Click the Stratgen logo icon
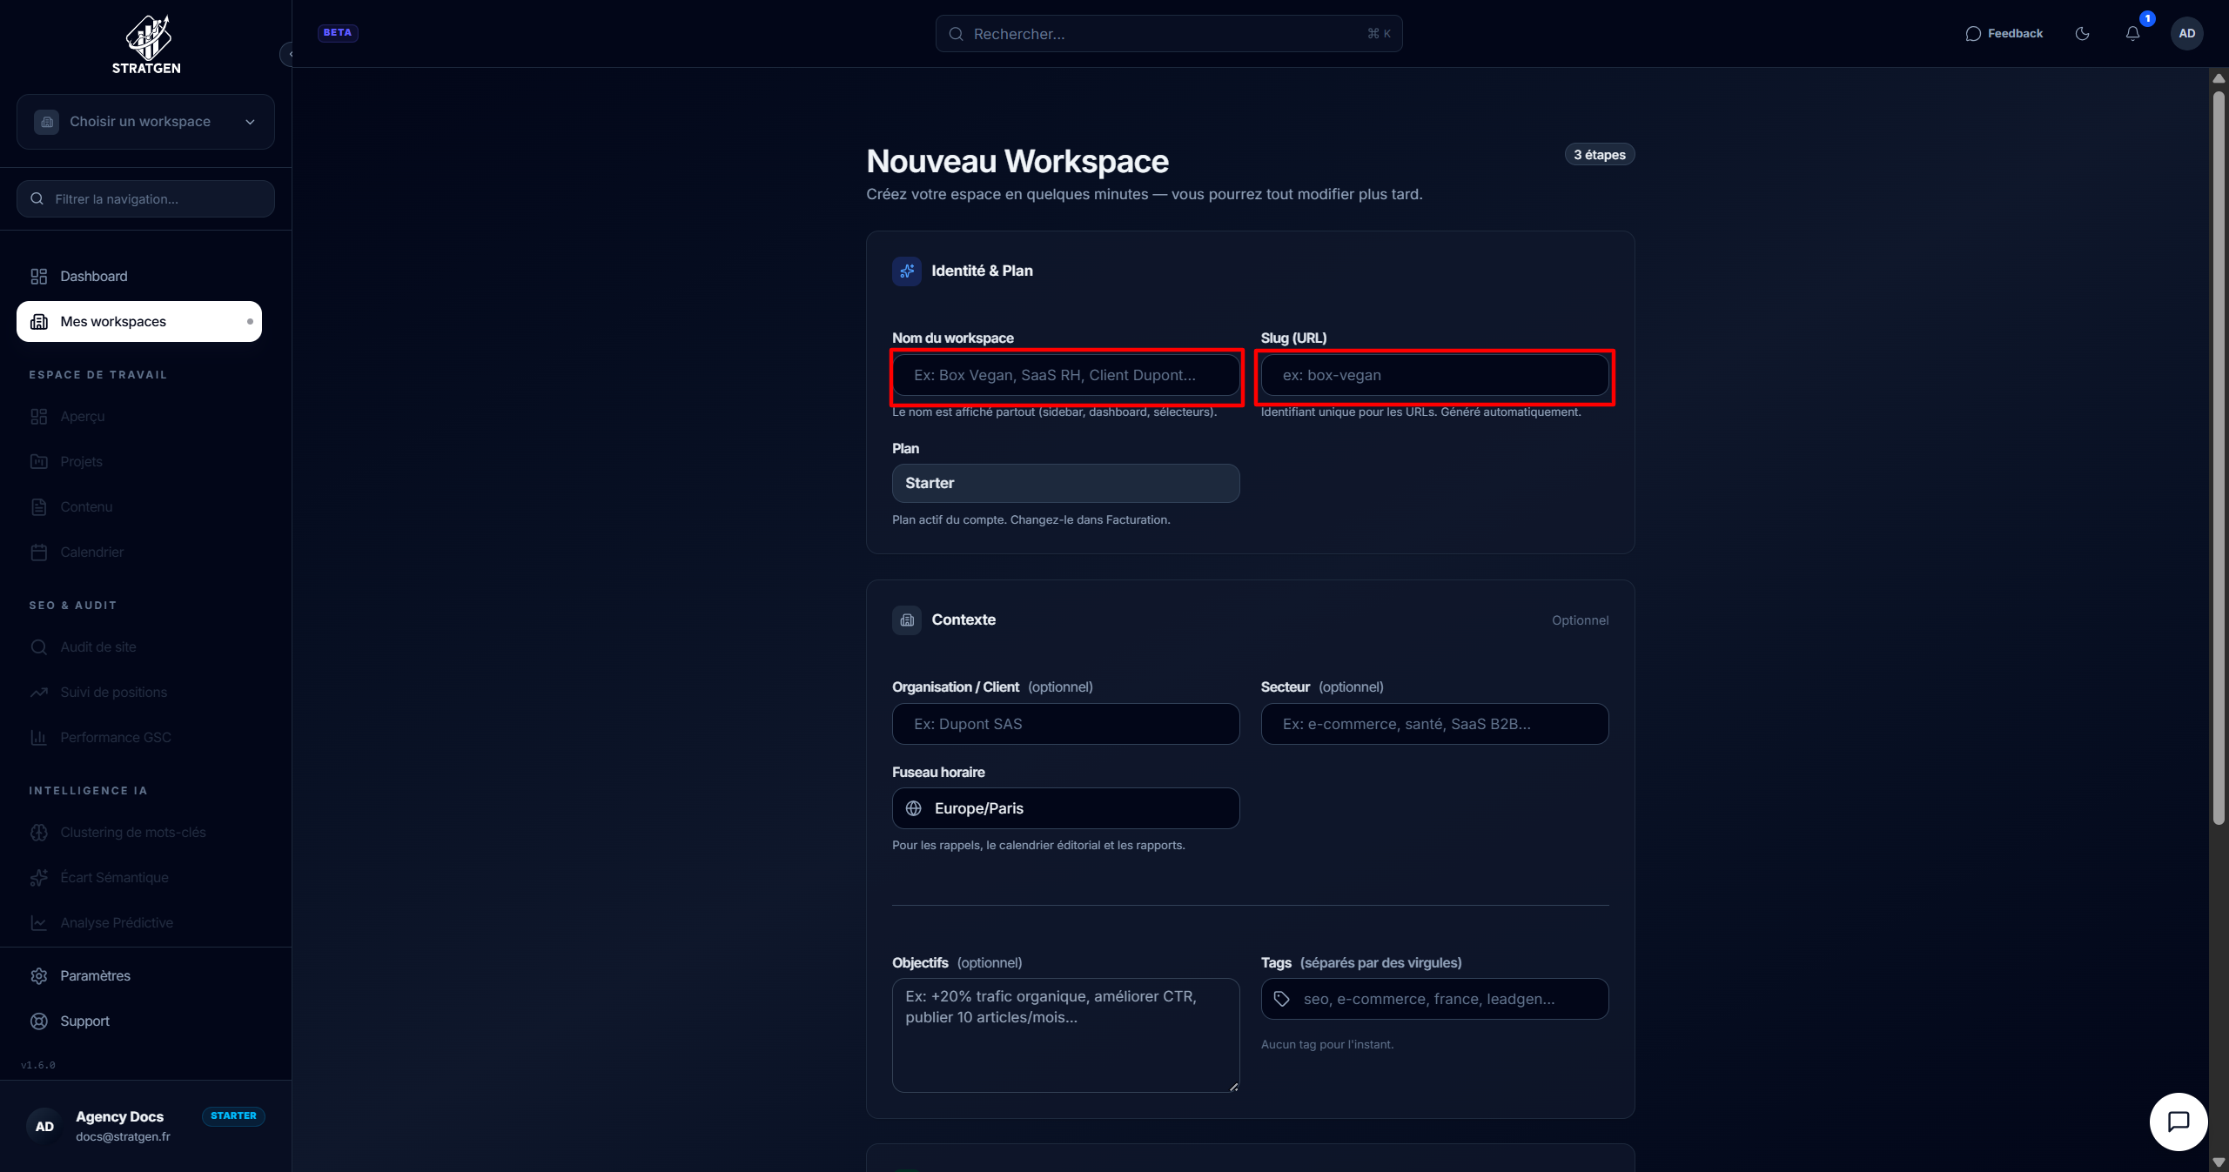Image resolution: width=2229 pixels, height=1172 pixels. click(147, 37)
